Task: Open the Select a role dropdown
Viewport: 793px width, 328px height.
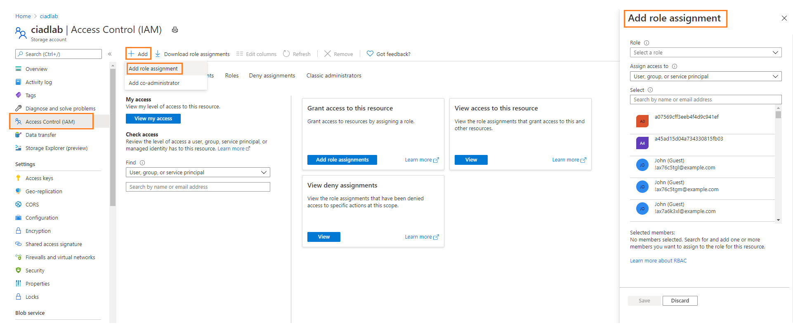Action: pyautogui.click(x=706, y=53)
